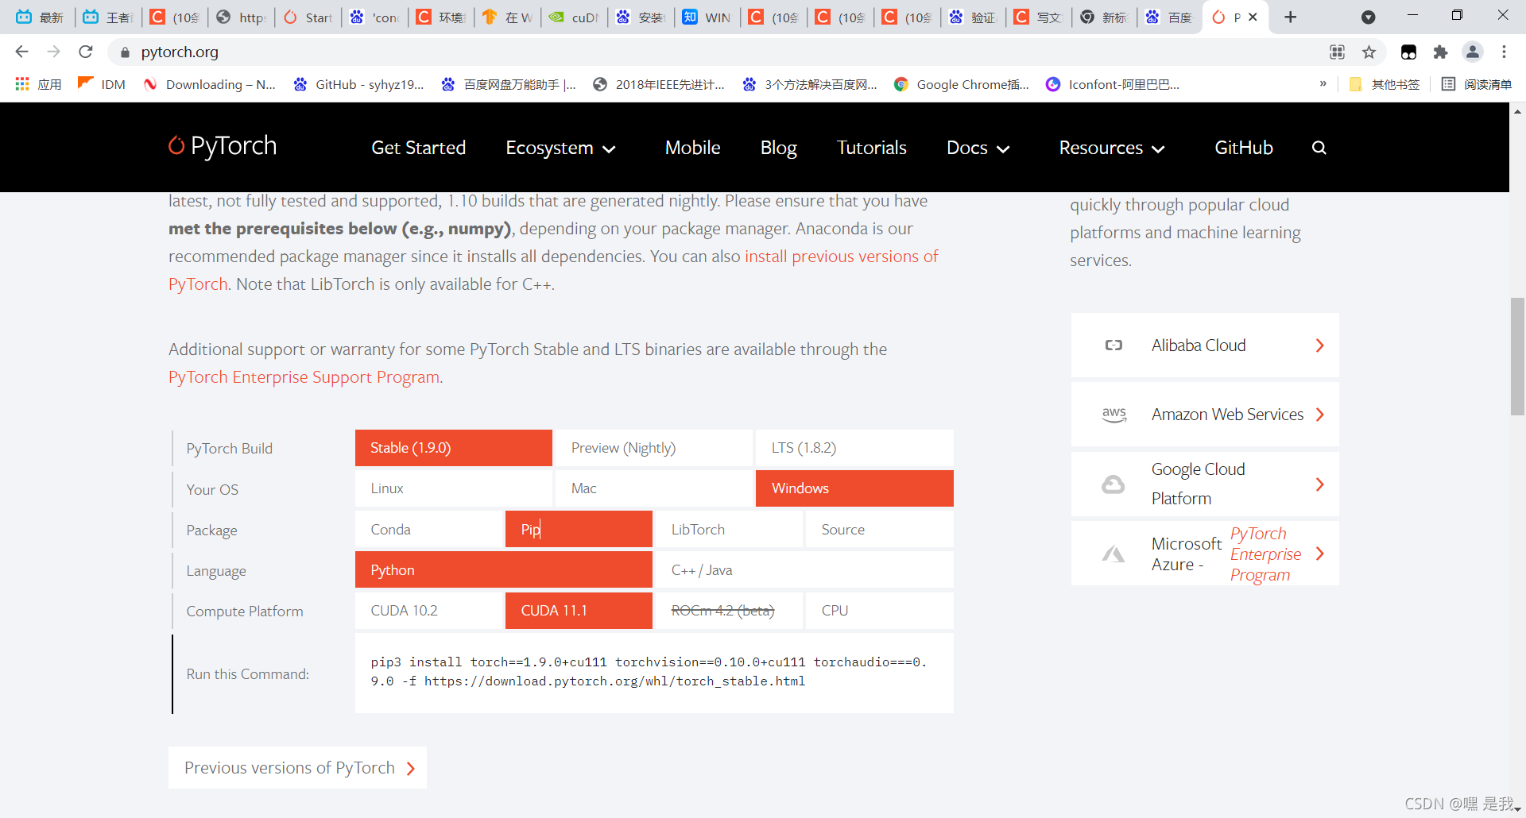
Task: Open PyTorch Enterprise Support Program link
Action: 304,377
